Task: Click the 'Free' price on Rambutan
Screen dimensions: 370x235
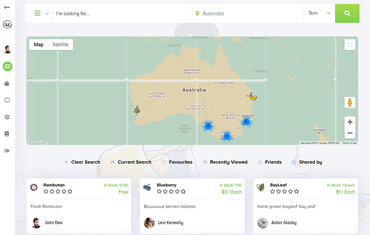Action: tap(123, 192)
